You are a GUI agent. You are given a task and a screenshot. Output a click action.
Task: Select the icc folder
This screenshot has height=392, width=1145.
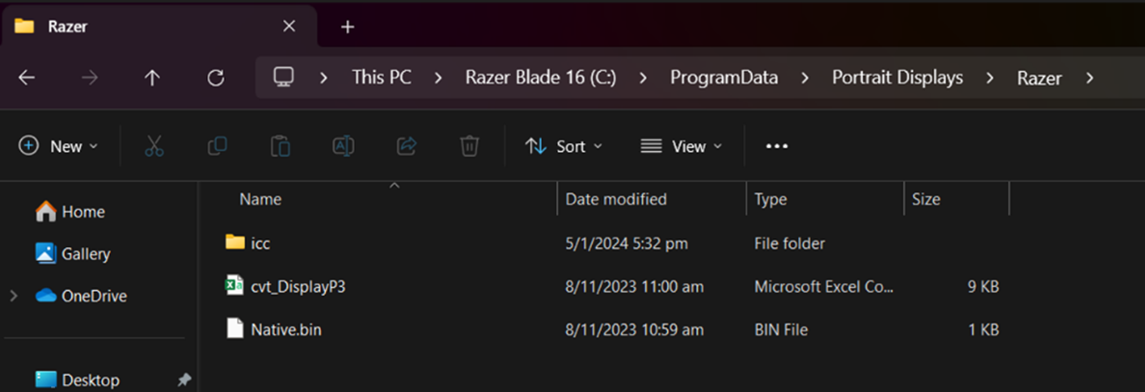(260, 243)
